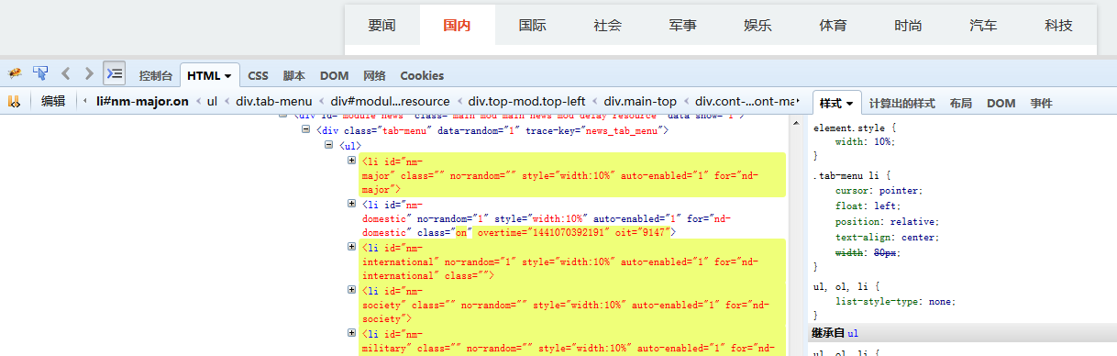
Task: Select breadcrumb div.top-mod.top-left
Action: click(527, 102)
